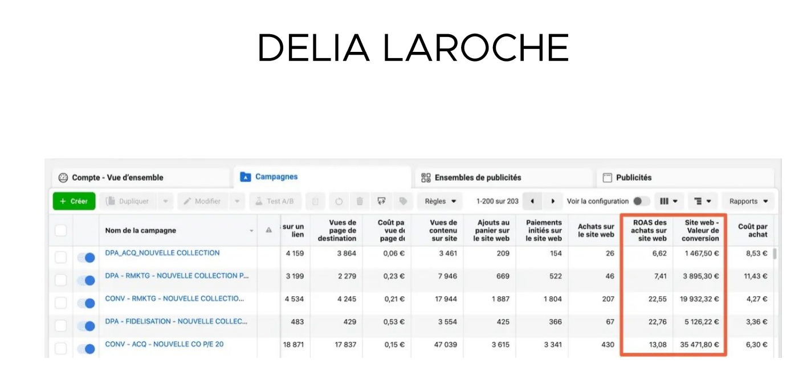Open the columns layout dropdown
This screenshot has height=383, width=811.
click(x=669, y=201)
